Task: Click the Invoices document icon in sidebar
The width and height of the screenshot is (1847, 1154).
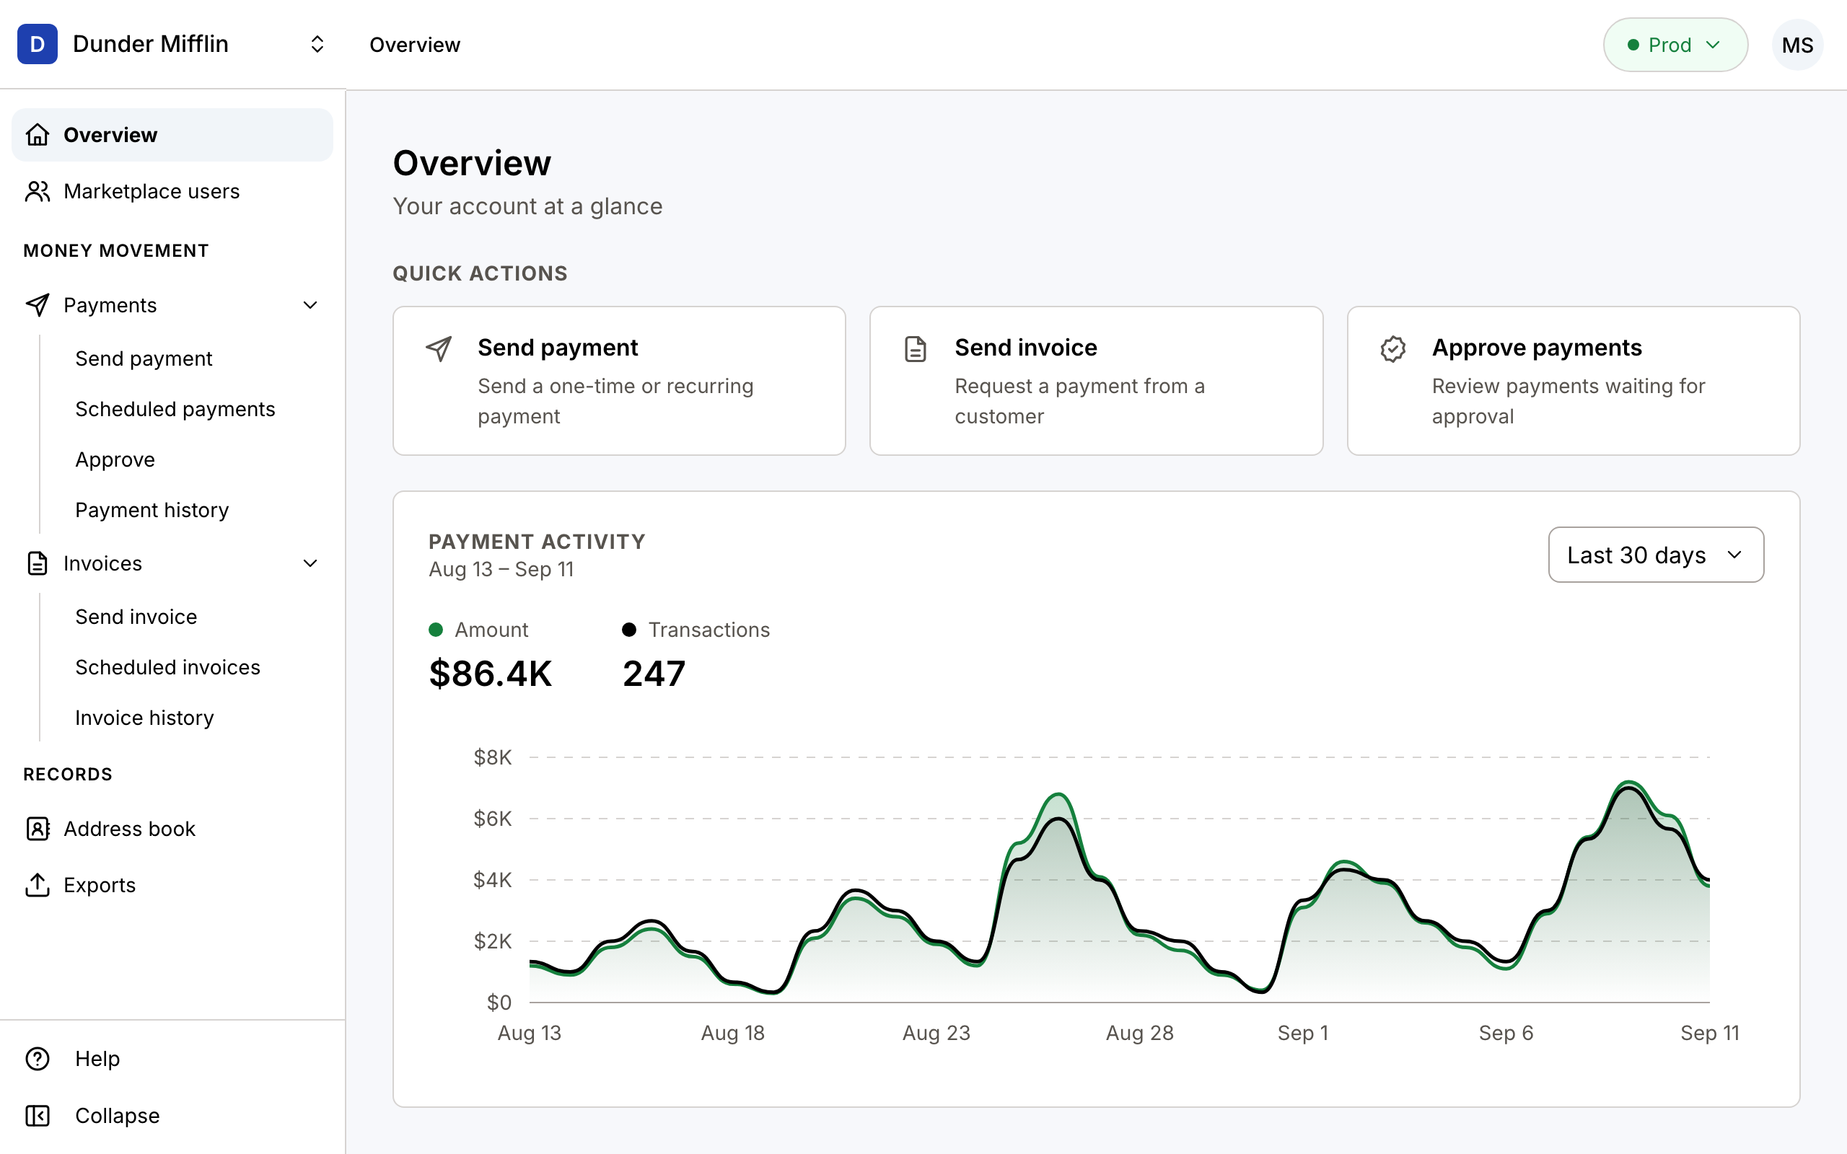Action: pos(38,563)
